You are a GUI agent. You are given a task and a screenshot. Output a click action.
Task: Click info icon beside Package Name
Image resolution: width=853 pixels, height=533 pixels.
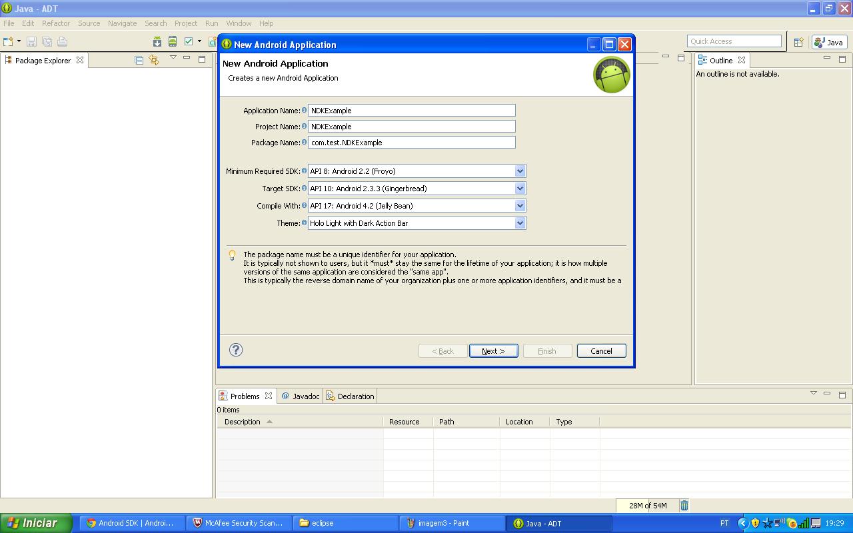click(x=304, y=142)
